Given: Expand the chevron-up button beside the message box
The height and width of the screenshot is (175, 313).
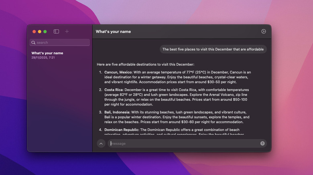Looking at the screenshot, I should 101,143.
